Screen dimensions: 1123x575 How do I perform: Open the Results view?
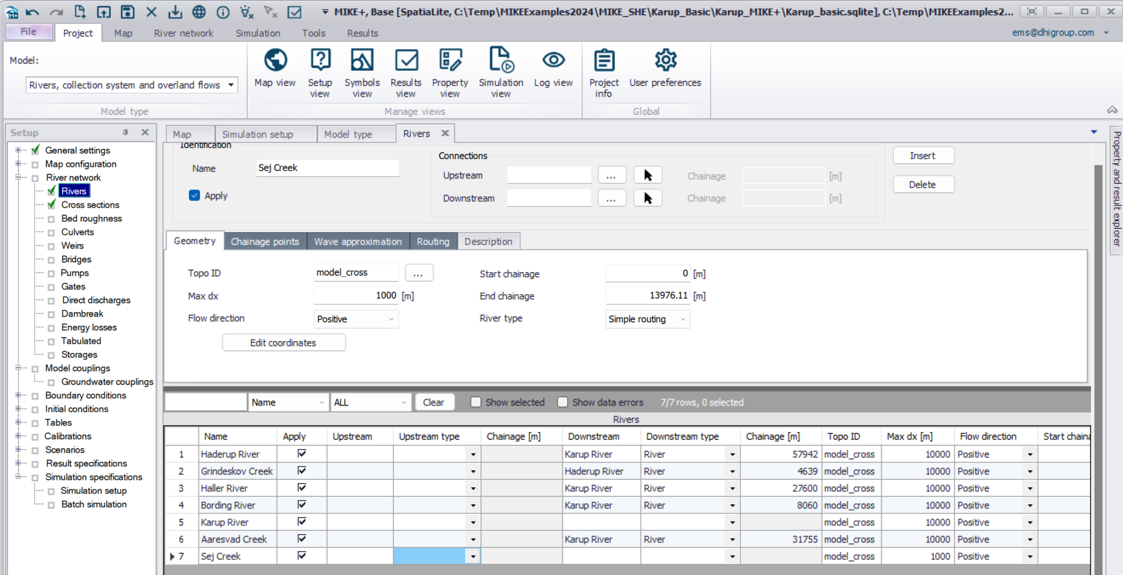click(406, 73)
